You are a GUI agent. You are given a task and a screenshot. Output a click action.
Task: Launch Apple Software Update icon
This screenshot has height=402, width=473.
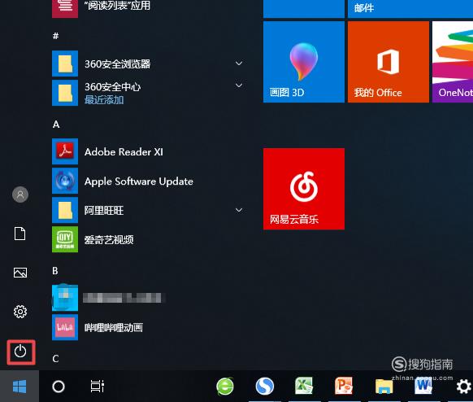pos(65,181)
